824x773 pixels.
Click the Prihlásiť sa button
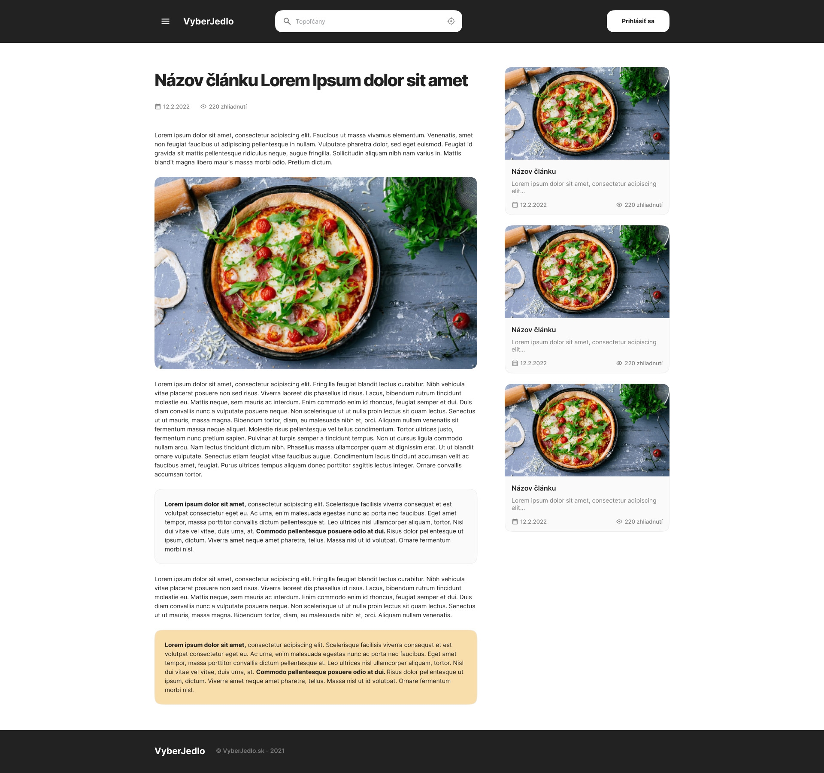click(x=638, y=21)
